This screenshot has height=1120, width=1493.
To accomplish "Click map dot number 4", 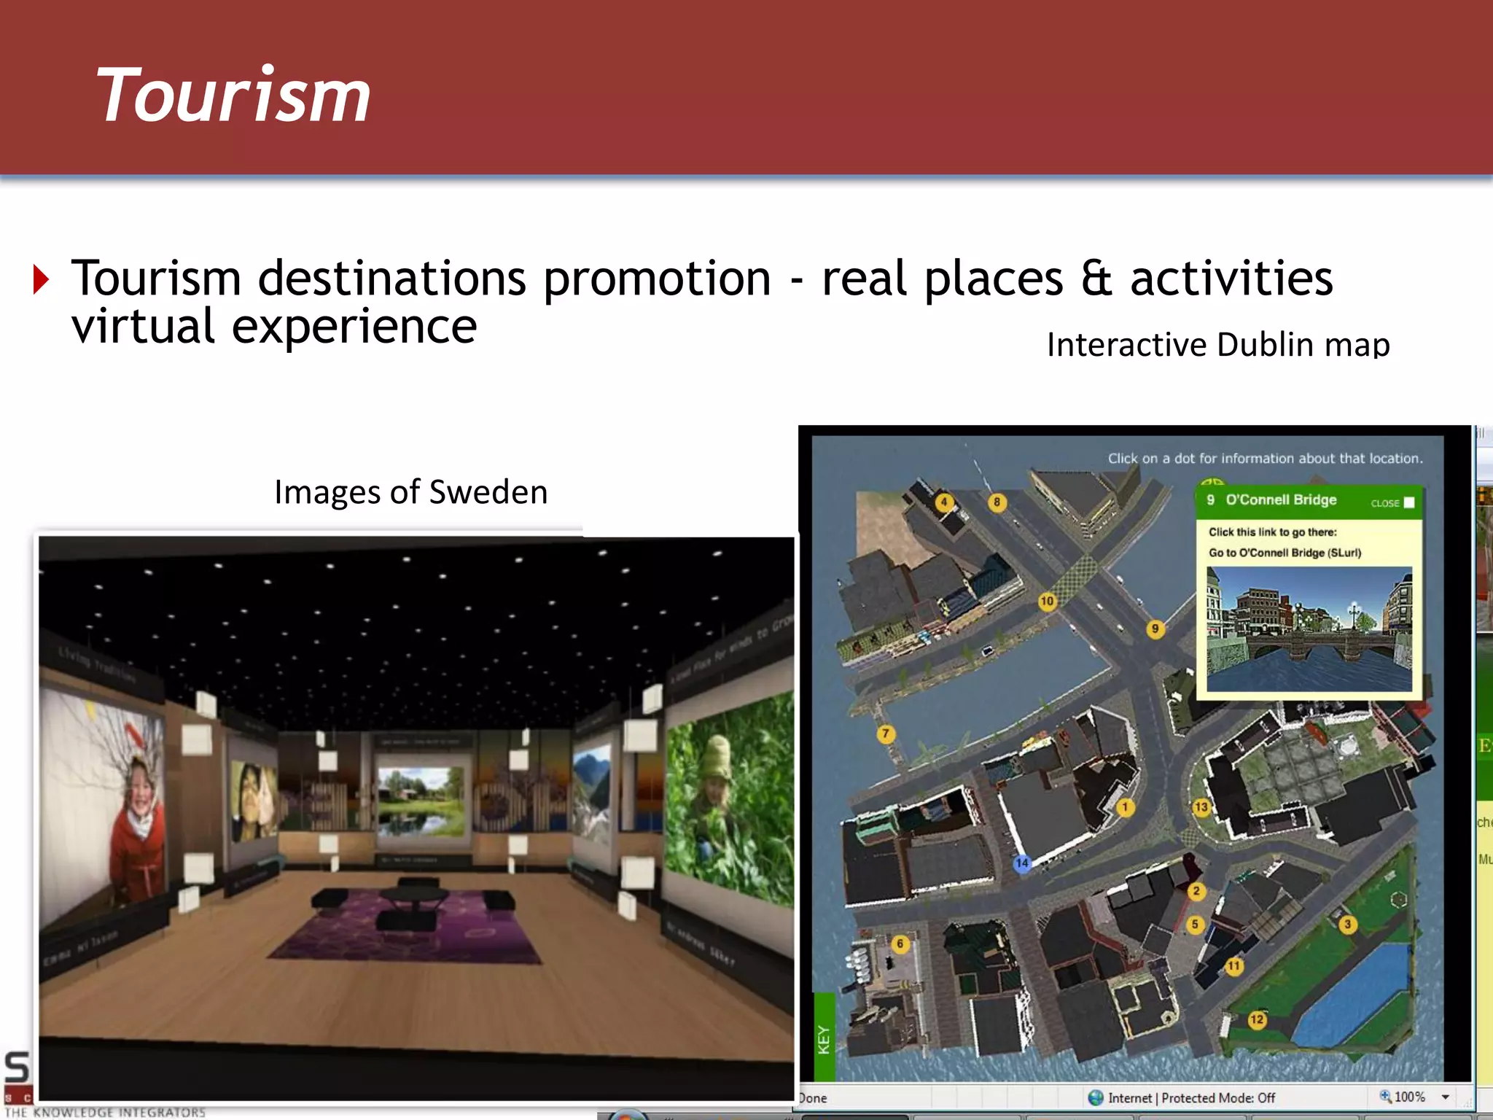I will (x=944, y=502).
